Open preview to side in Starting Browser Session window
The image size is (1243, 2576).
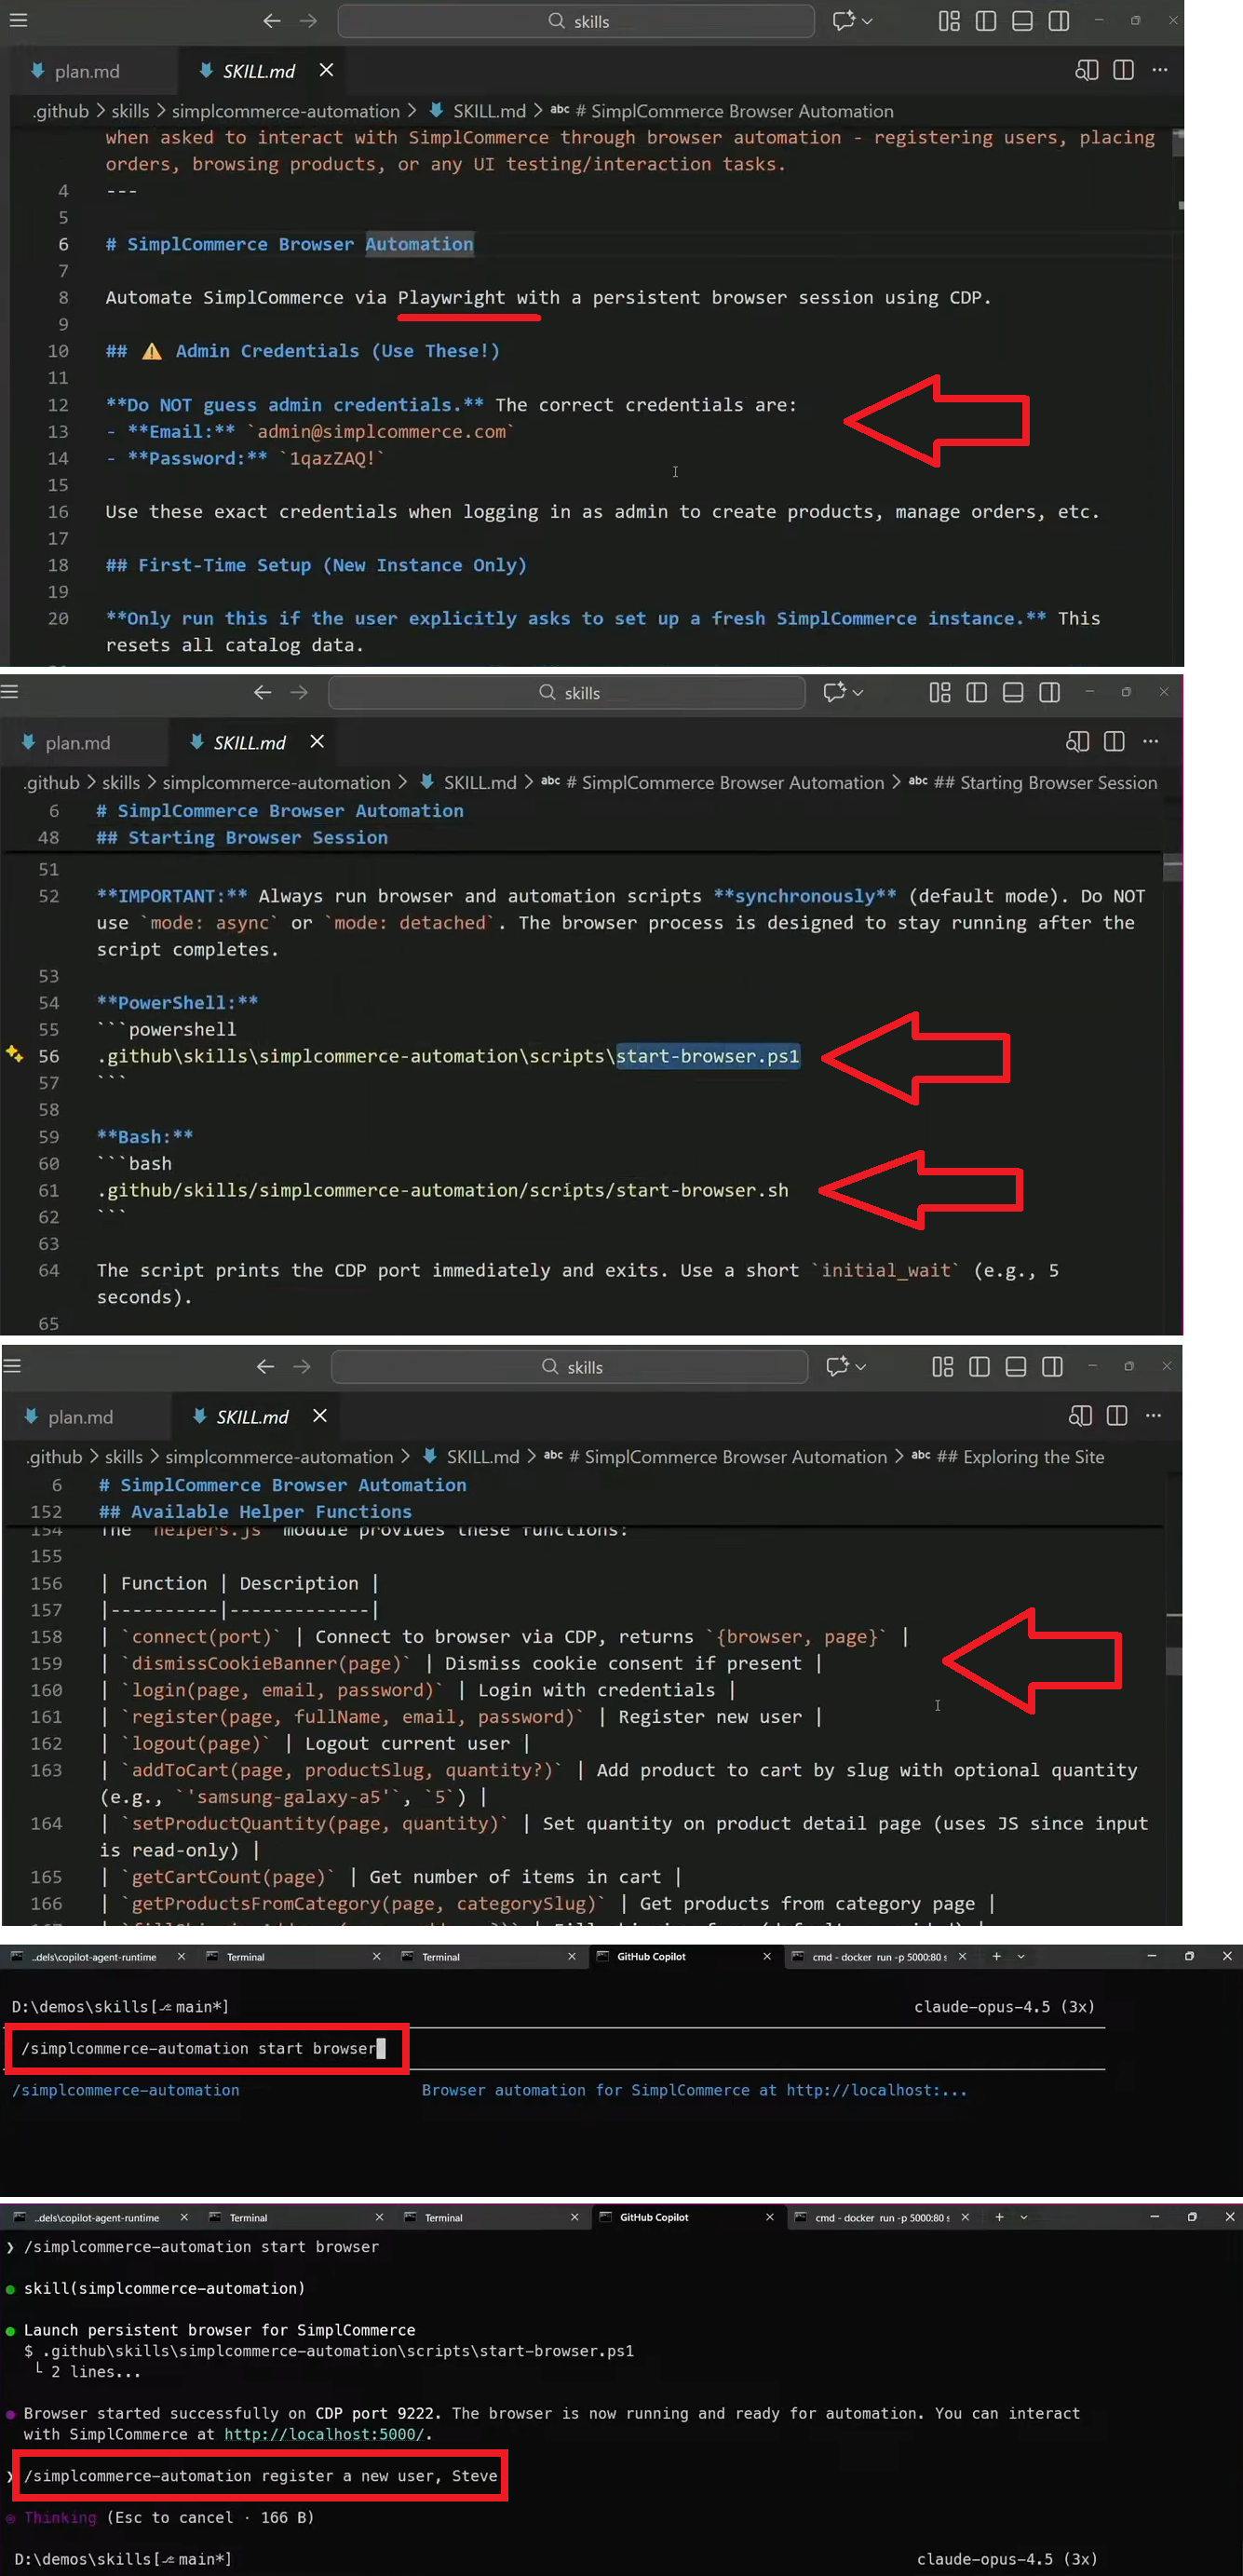coord(1078,741)
